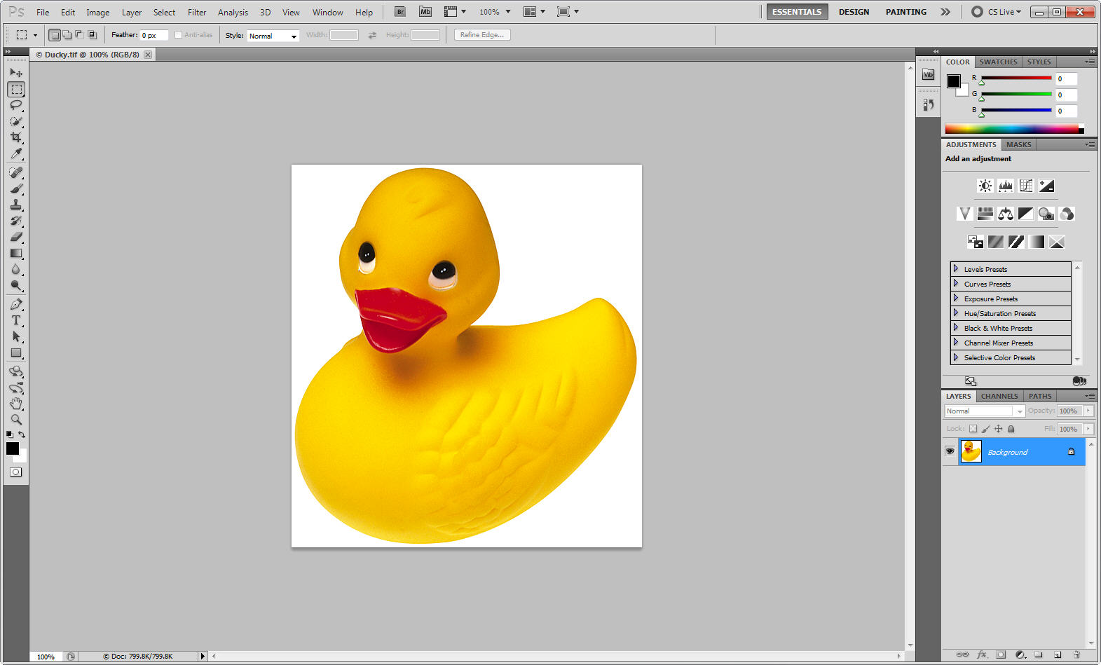The height and width of the screenshot is (665, 1101).
Task: Click the foreground color swatch in toolbox
Action: (x=13, y=448)
